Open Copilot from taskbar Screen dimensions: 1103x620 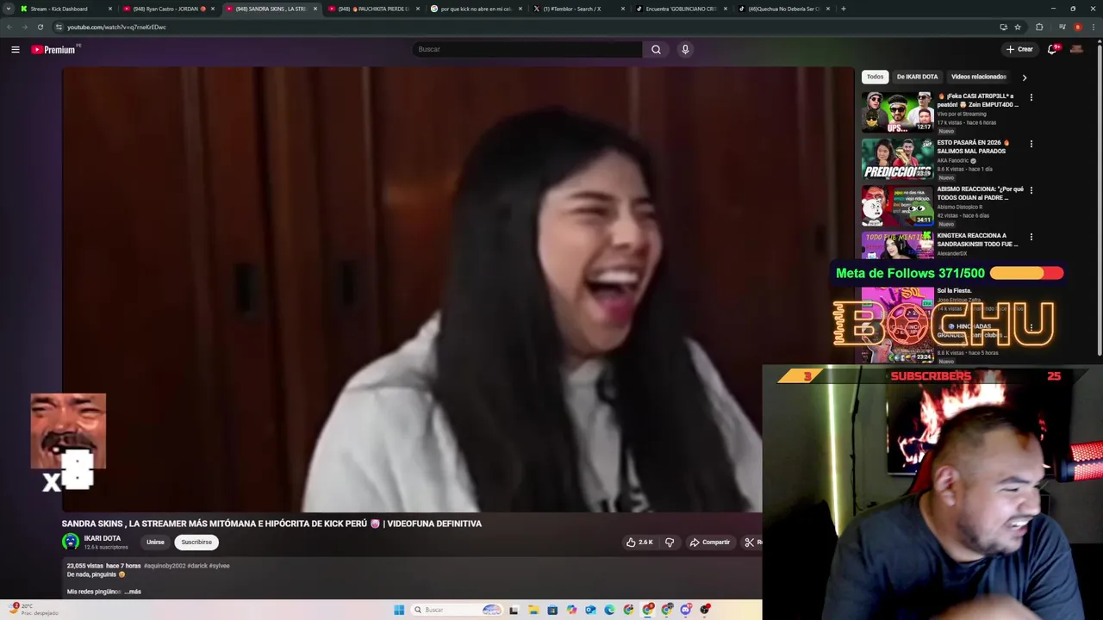pyautogui.click(x=571, y=610)
